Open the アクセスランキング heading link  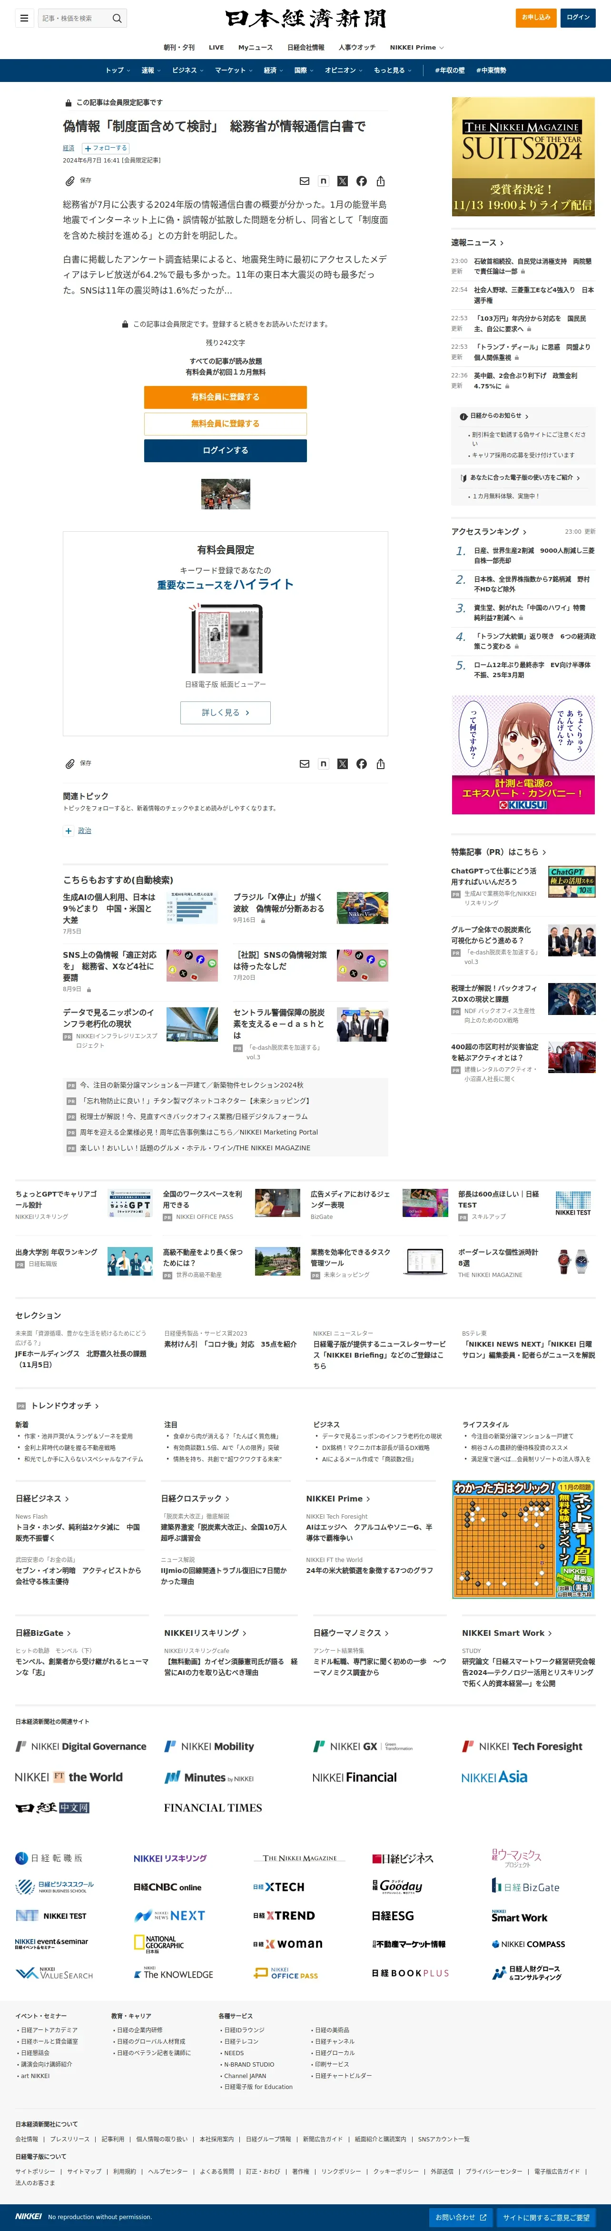click(x=489, y=531)
